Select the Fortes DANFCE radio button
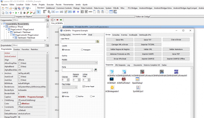The image size is (204, 118). click(x=63, y=97)
